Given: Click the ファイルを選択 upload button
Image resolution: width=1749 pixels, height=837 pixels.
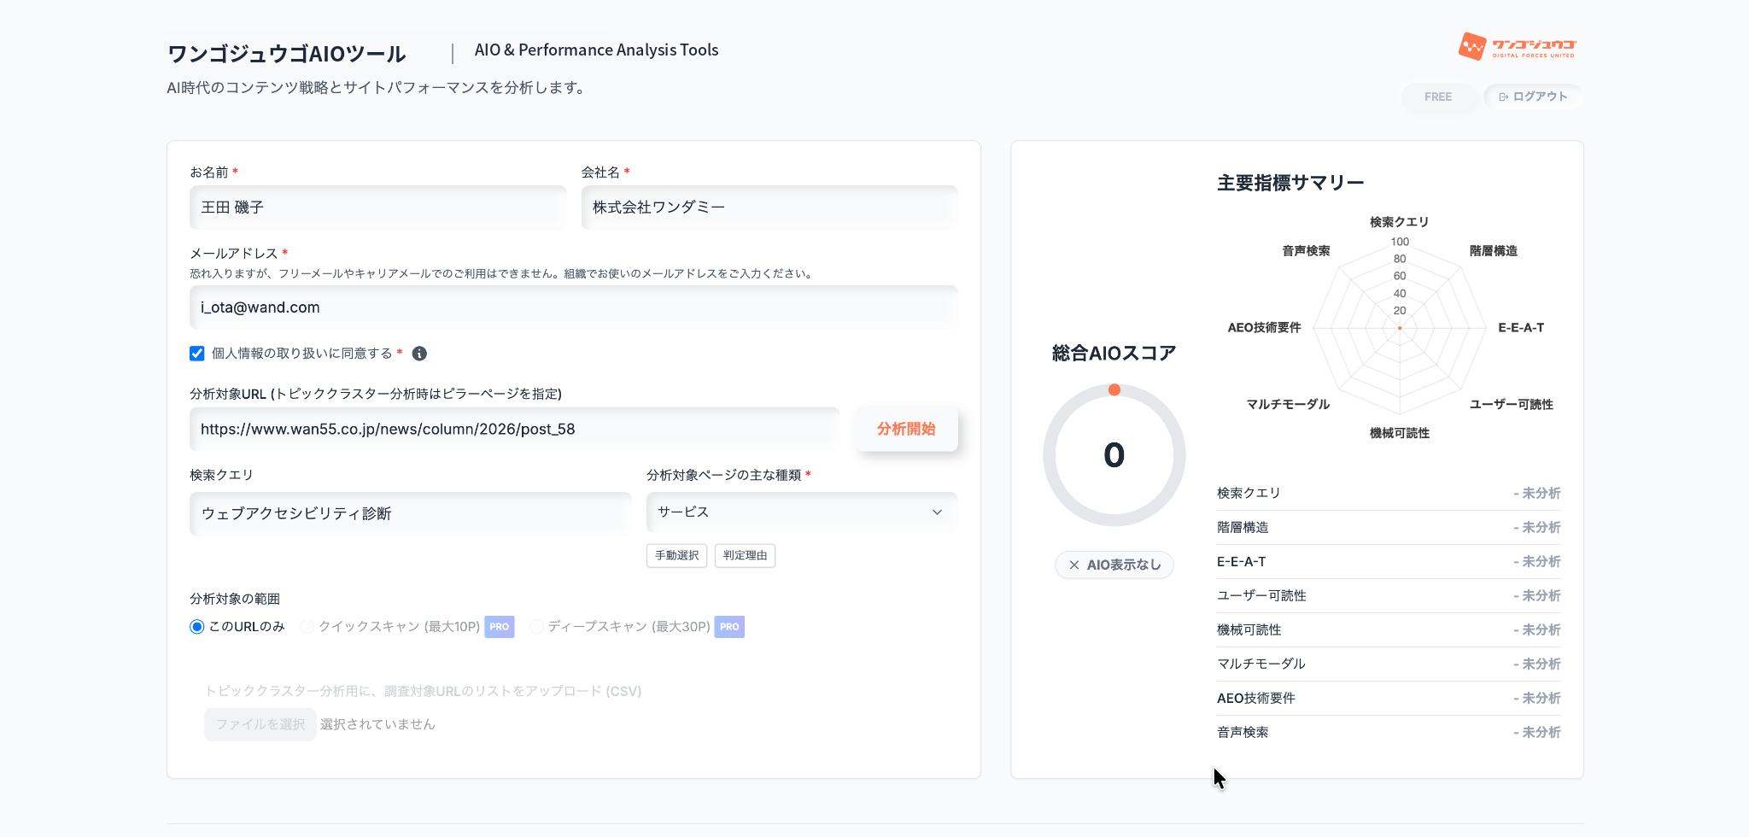Looking at the screenshot, I should coord(260,724).
